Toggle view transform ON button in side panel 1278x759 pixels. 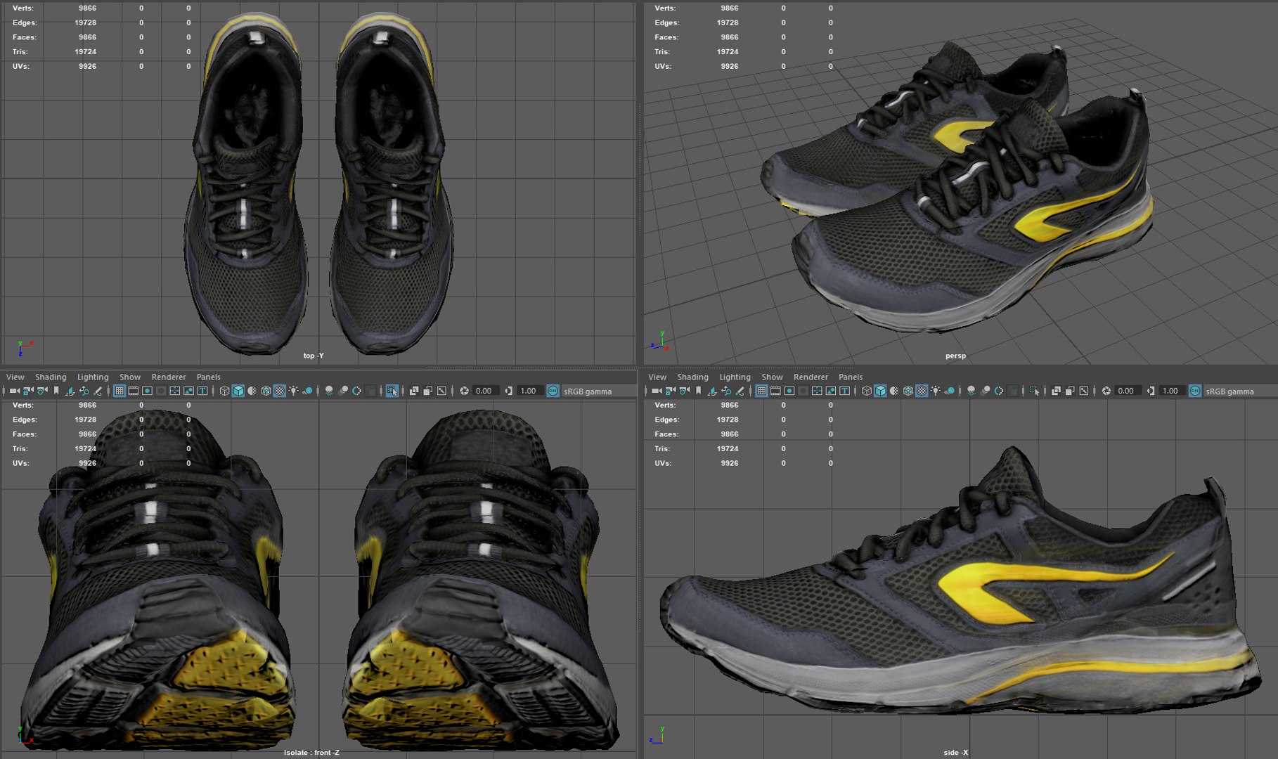pyautogui.click(x=1195, y=391)
